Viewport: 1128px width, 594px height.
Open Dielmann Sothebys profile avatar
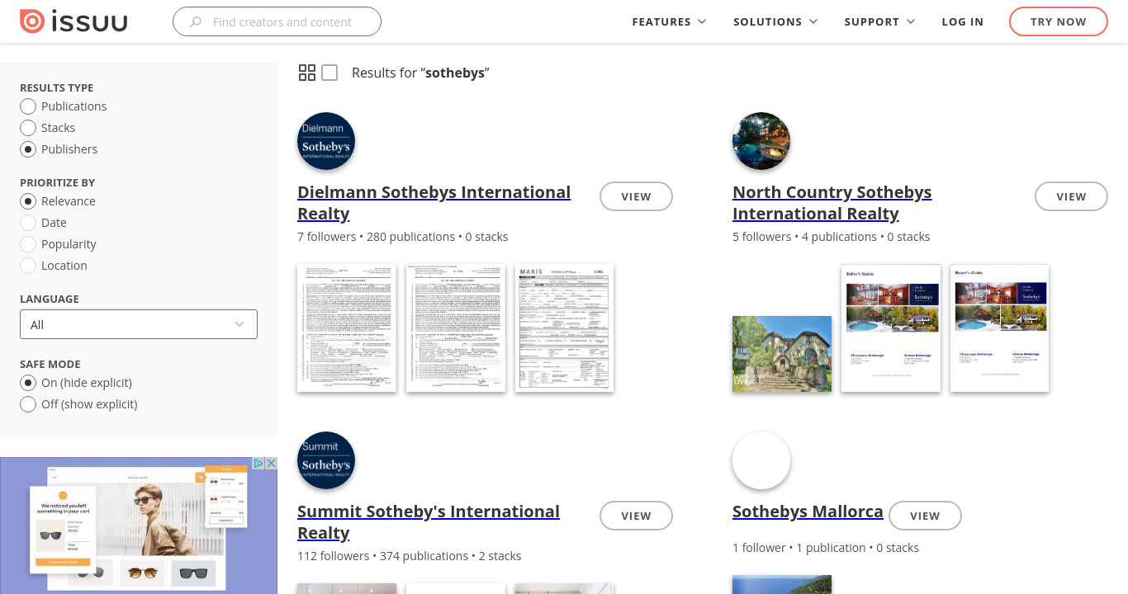(x=326, y=141)
